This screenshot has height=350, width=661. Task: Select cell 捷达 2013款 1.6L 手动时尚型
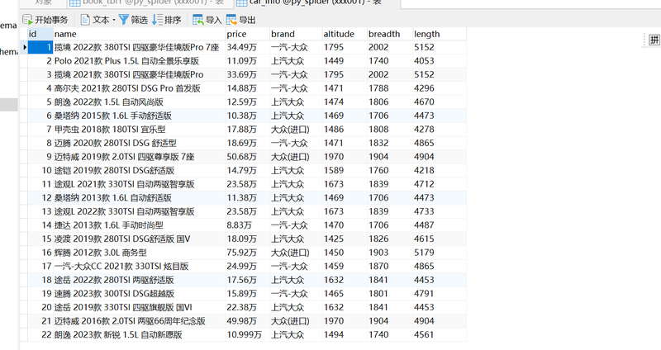point(139,225)
